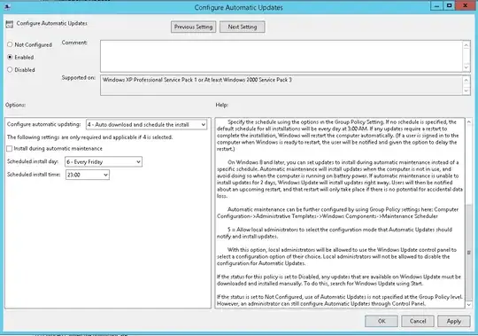This screenshot has width=478, height=336.
Task: Maximize the Configure Automatic Updates window
Action: click(x=449, y=6)
